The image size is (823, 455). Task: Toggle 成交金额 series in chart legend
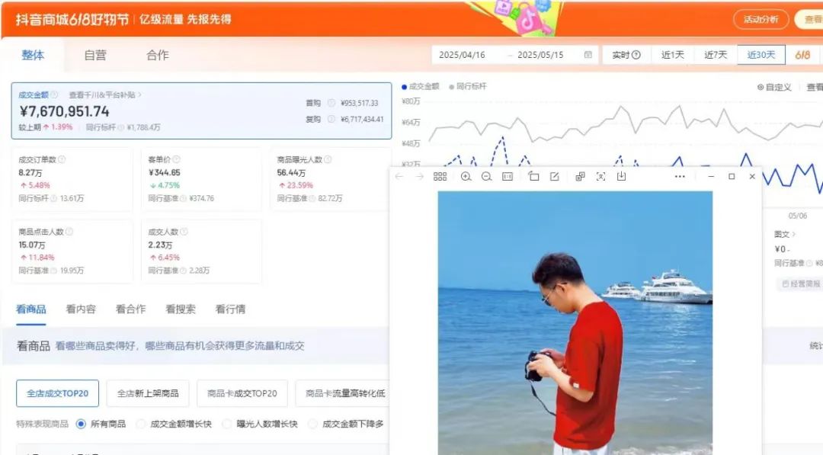point(421,87)
